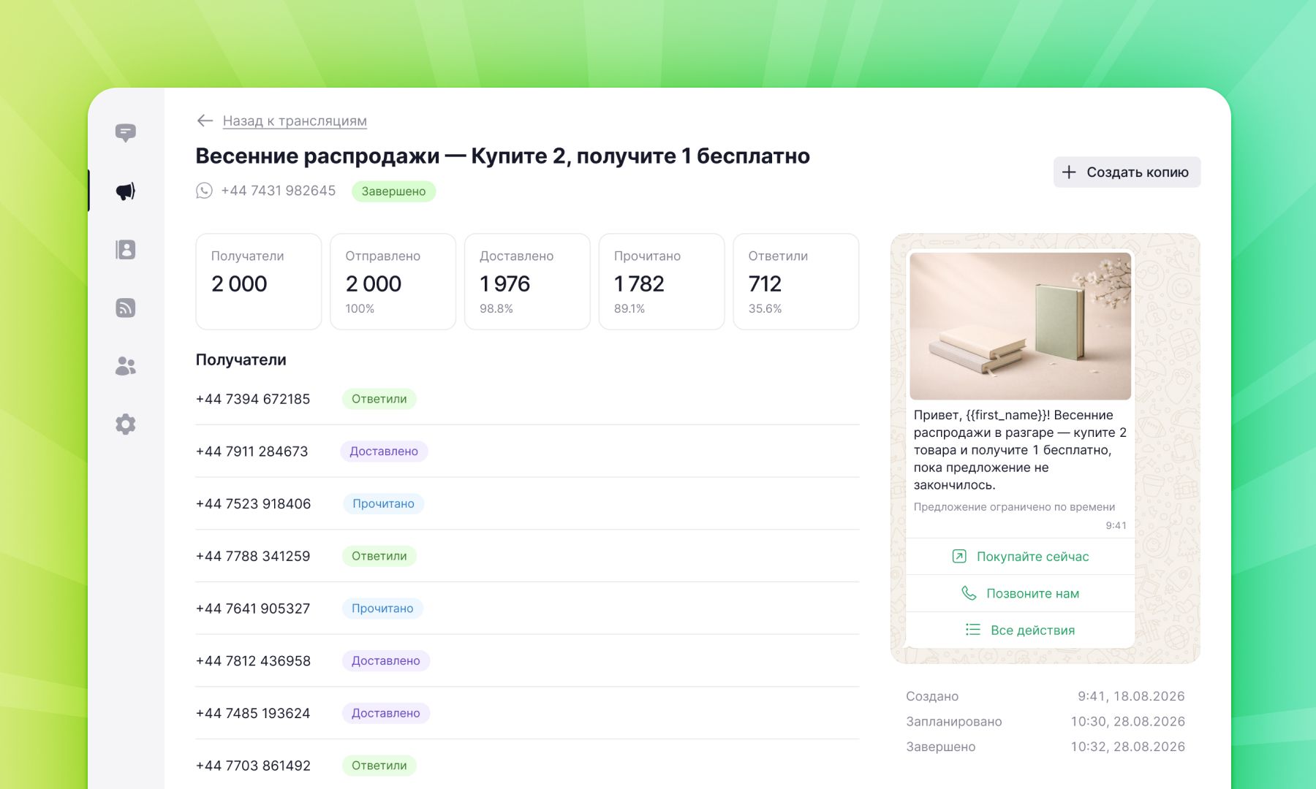
Task: Select the broadcasts megaphone sidebar icon
Action: [x=126, y=191]
